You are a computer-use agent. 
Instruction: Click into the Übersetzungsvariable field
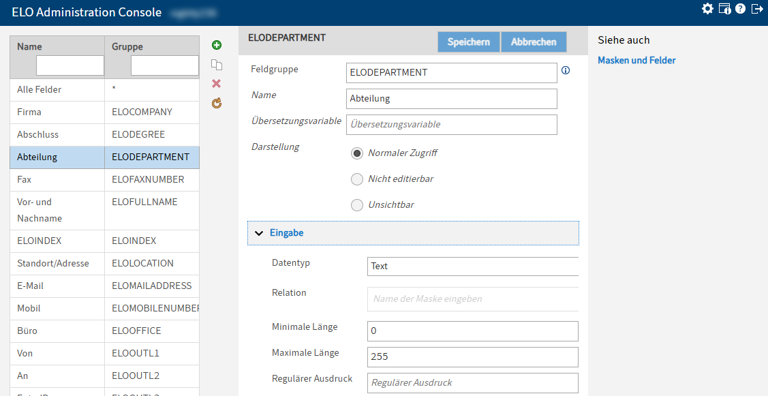coord(451,125)
